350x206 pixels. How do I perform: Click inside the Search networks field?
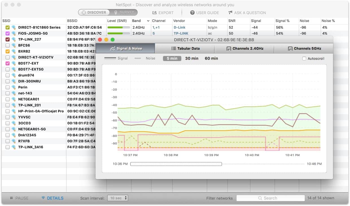tap(270, 198)
